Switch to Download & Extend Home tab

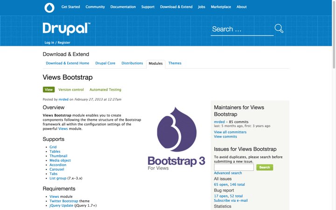[x=68, y=63]
